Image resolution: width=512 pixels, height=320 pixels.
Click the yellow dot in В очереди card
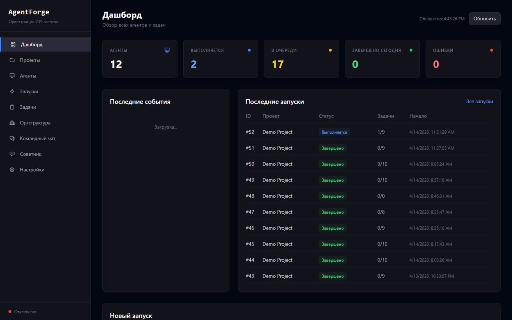coord(330,50)
